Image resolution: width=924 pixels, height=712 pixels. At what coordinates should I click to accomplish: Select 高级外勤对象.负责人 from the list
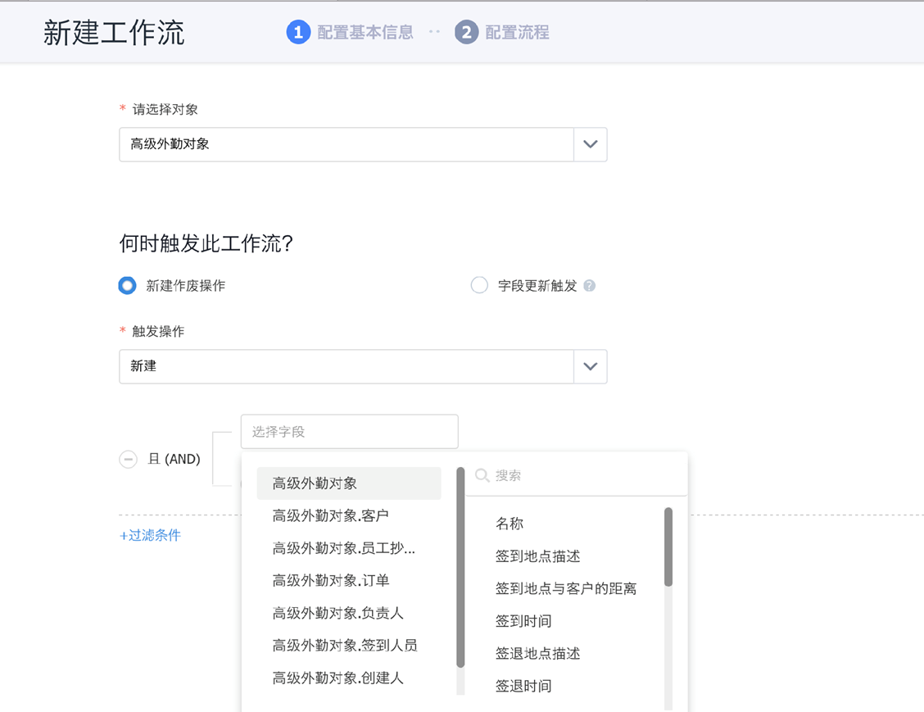point(337,613)
